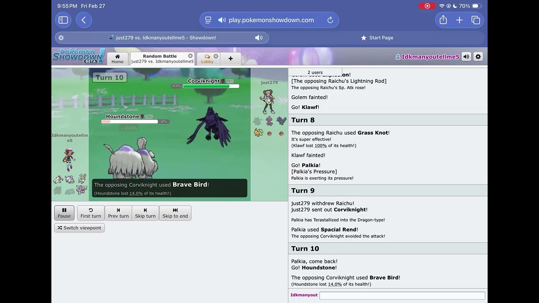This screenshot has width=539, height=303.
Task: Click the Wi-Fi status icon
Action: pyautogui.click(x=442, y=6)
